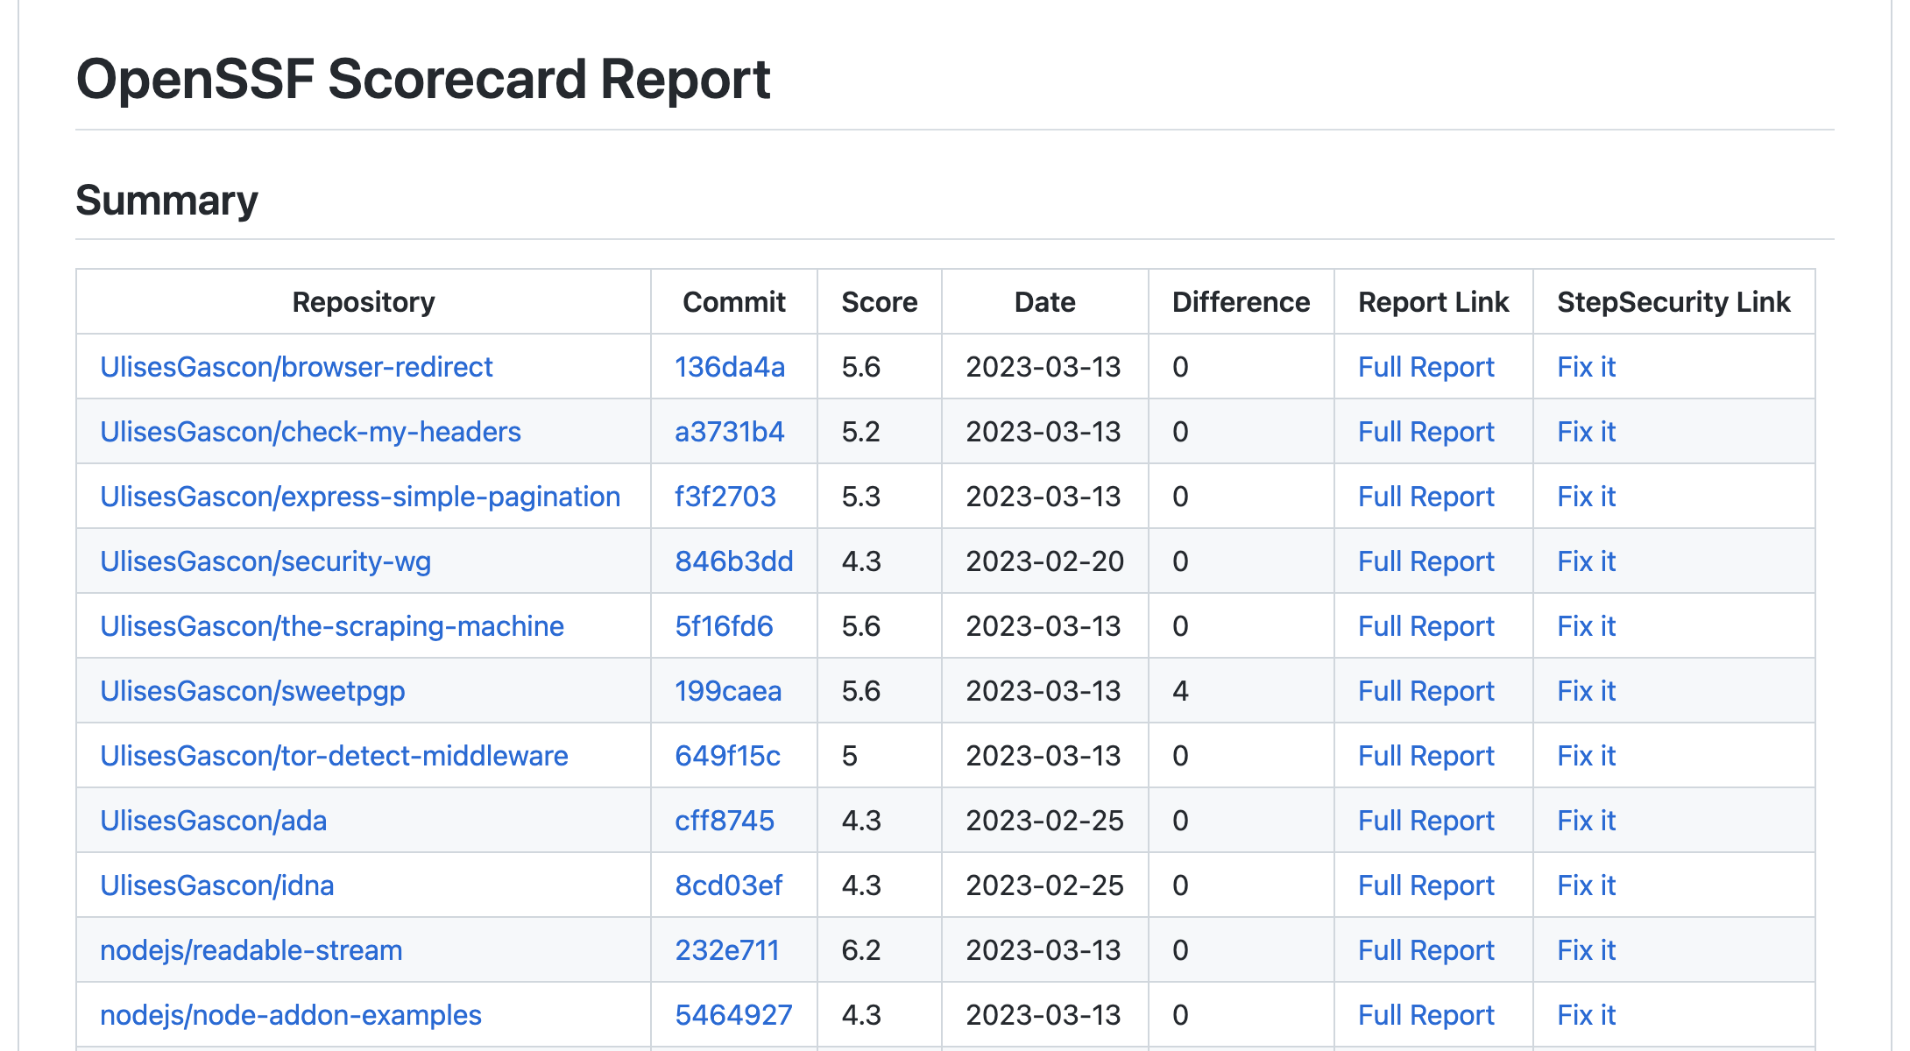
Task: Click commit hash 5464927
Action: pos(733,1015)
